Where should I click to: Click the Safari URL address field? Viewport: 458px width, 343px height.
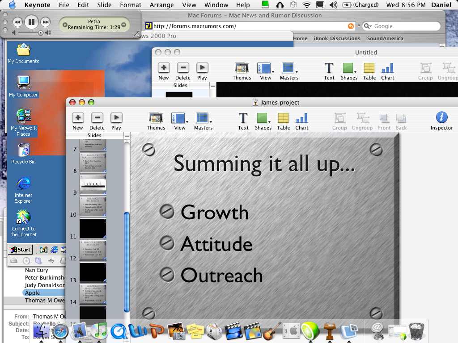250,26
